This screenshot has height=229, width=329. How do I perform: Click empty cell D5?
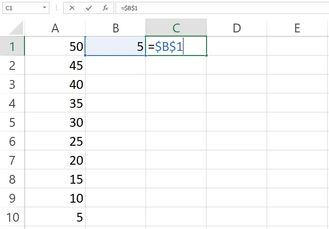(x=237, y=122)
